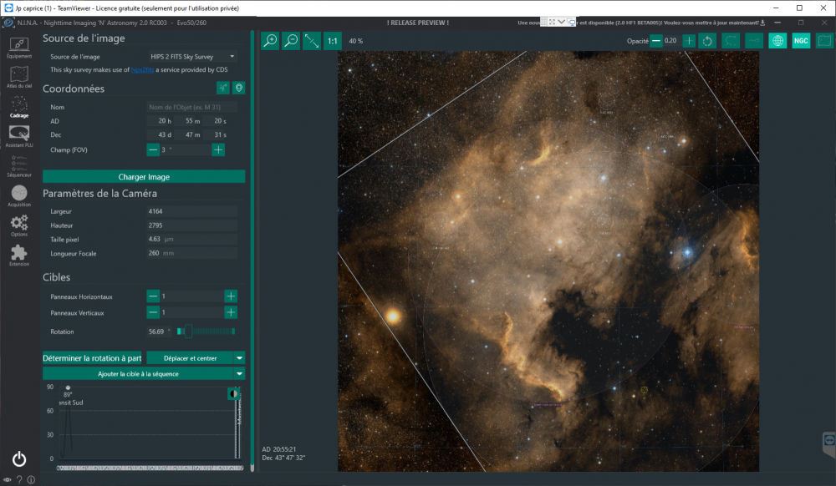The width and height of the screenshot is (836, 486).
Task: Click the telescope coordinates icon beside Coordonnées
Action: tap(223, 88)
